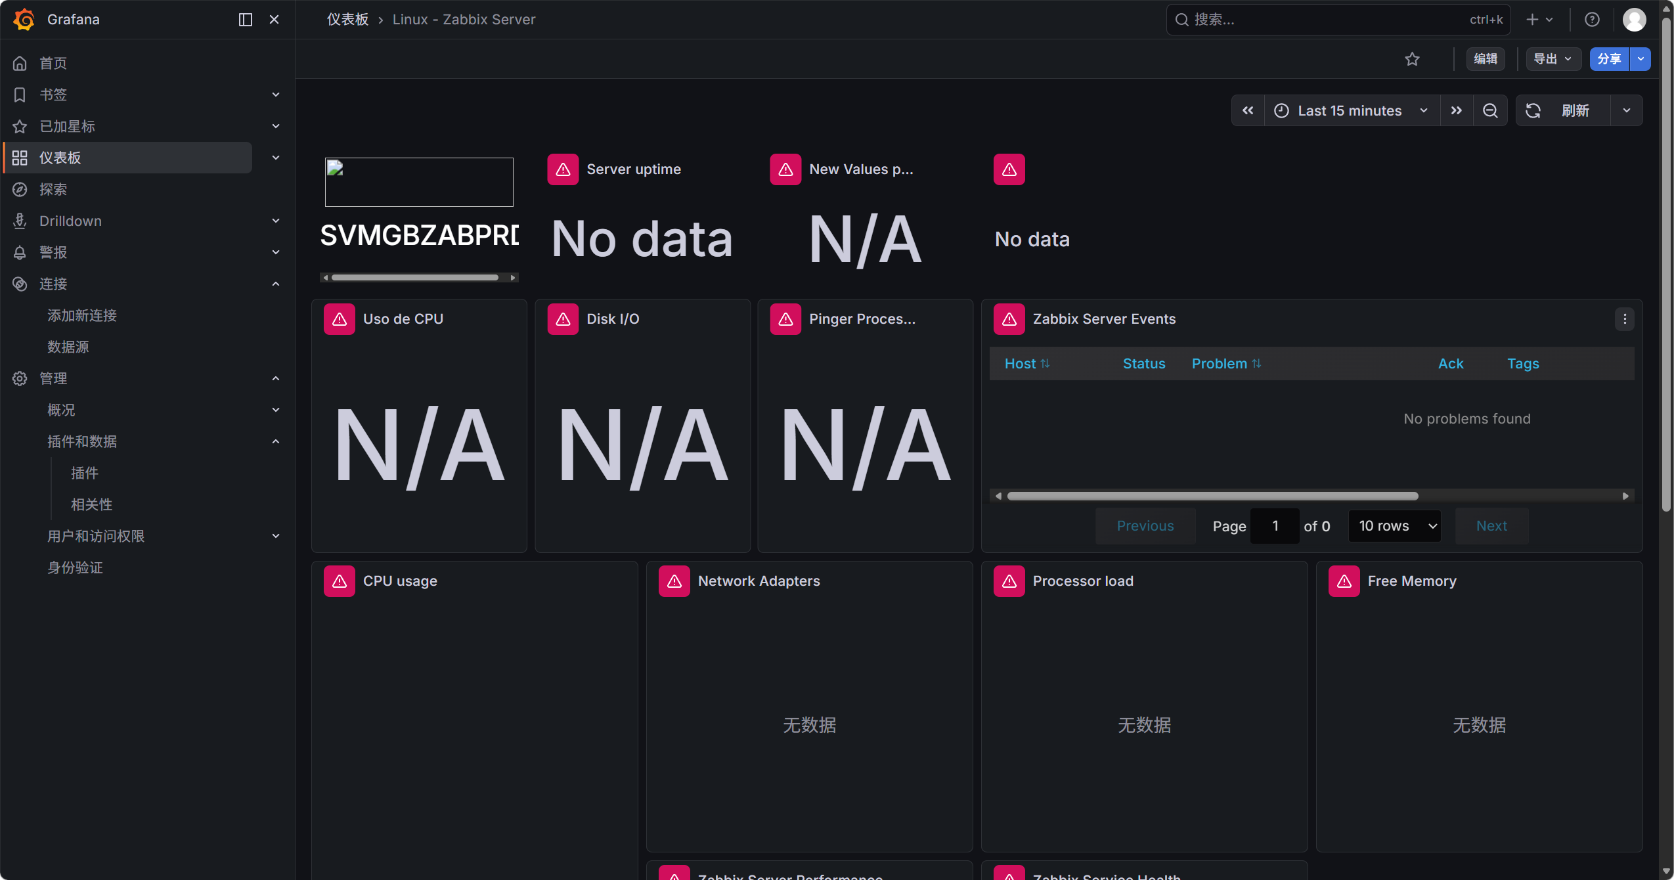
Task: Open the 导出 export dropdown
Action: [1553, 59]
